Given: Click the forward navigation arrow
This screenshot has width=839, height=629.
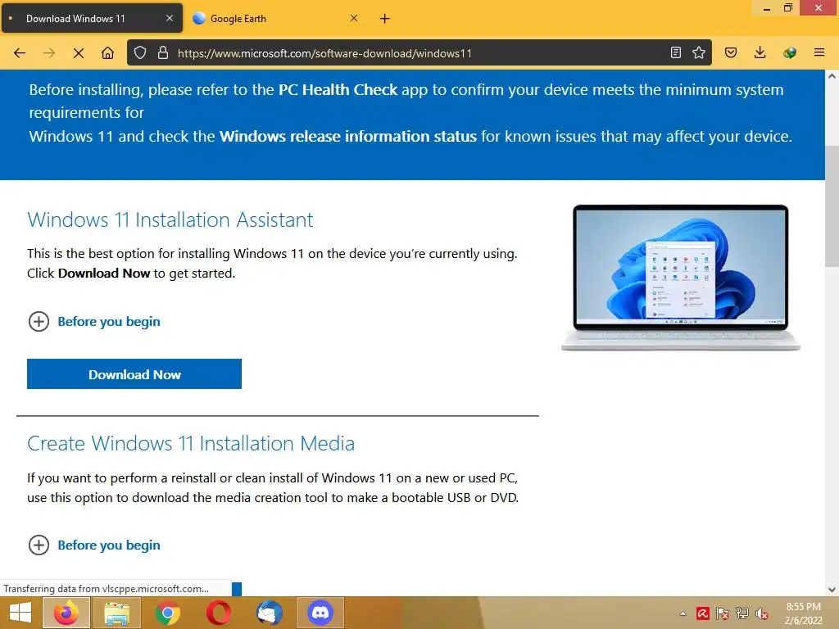Looking at the screenshot, I should click(49, 53).
